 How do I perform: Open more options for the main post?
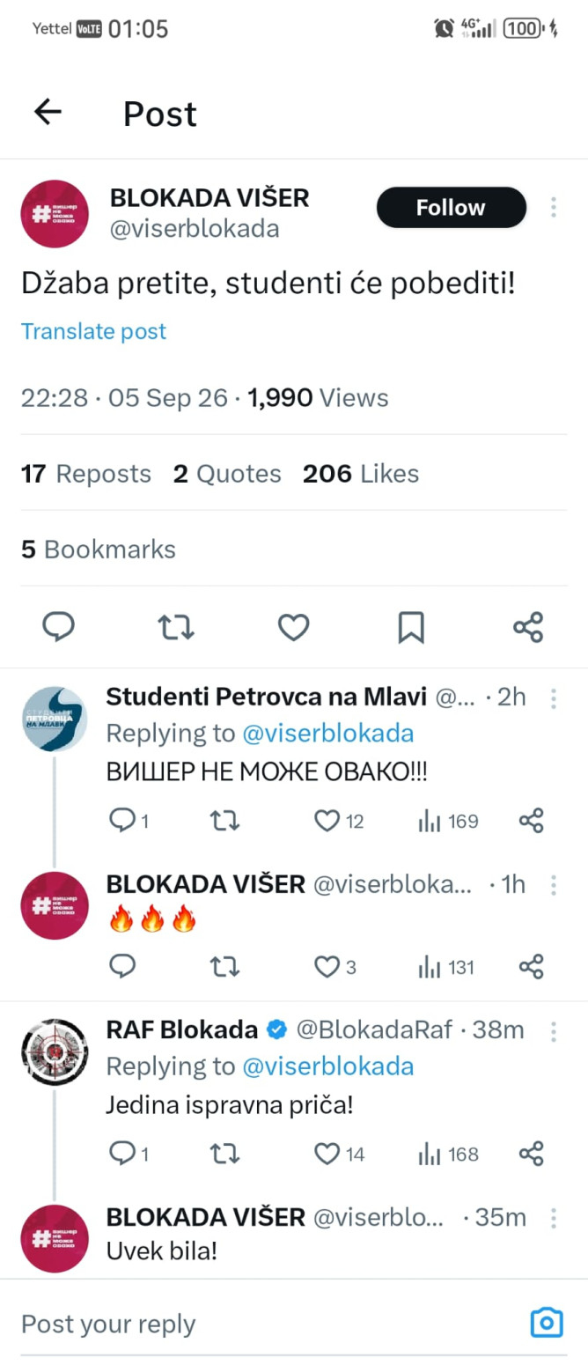(x=554, y=208)
